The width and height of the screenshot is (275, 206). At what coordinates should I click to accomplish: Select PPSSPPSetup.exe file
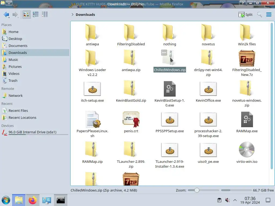170,122
